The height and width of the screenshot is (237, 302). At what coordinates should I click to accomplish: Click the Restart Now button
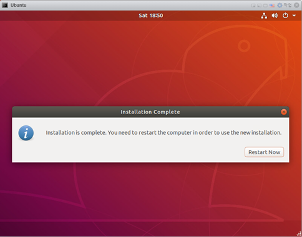point(264,152)
